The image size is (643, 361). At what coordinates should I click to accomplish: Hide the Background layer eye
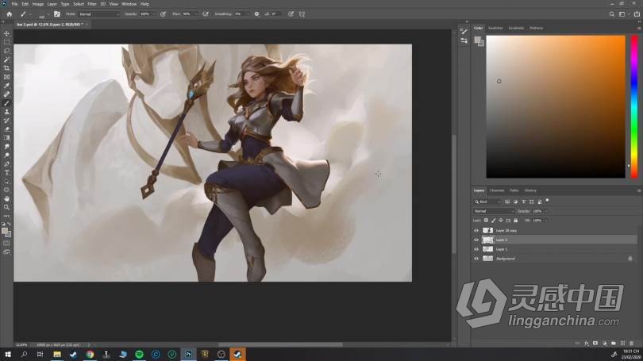[x=476, y=259]
